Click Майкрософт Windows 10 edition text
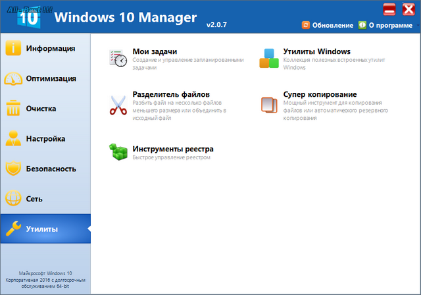 point(45,280)
